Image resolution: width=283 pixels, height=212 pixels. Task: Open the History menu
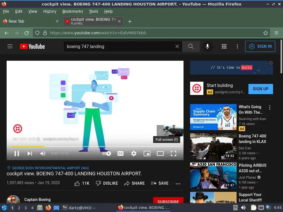[x=50, y=11]
